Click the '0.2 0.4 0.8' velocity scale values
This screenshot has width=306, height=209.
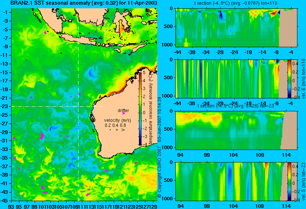pyautogui.click(x=115, y=125)
